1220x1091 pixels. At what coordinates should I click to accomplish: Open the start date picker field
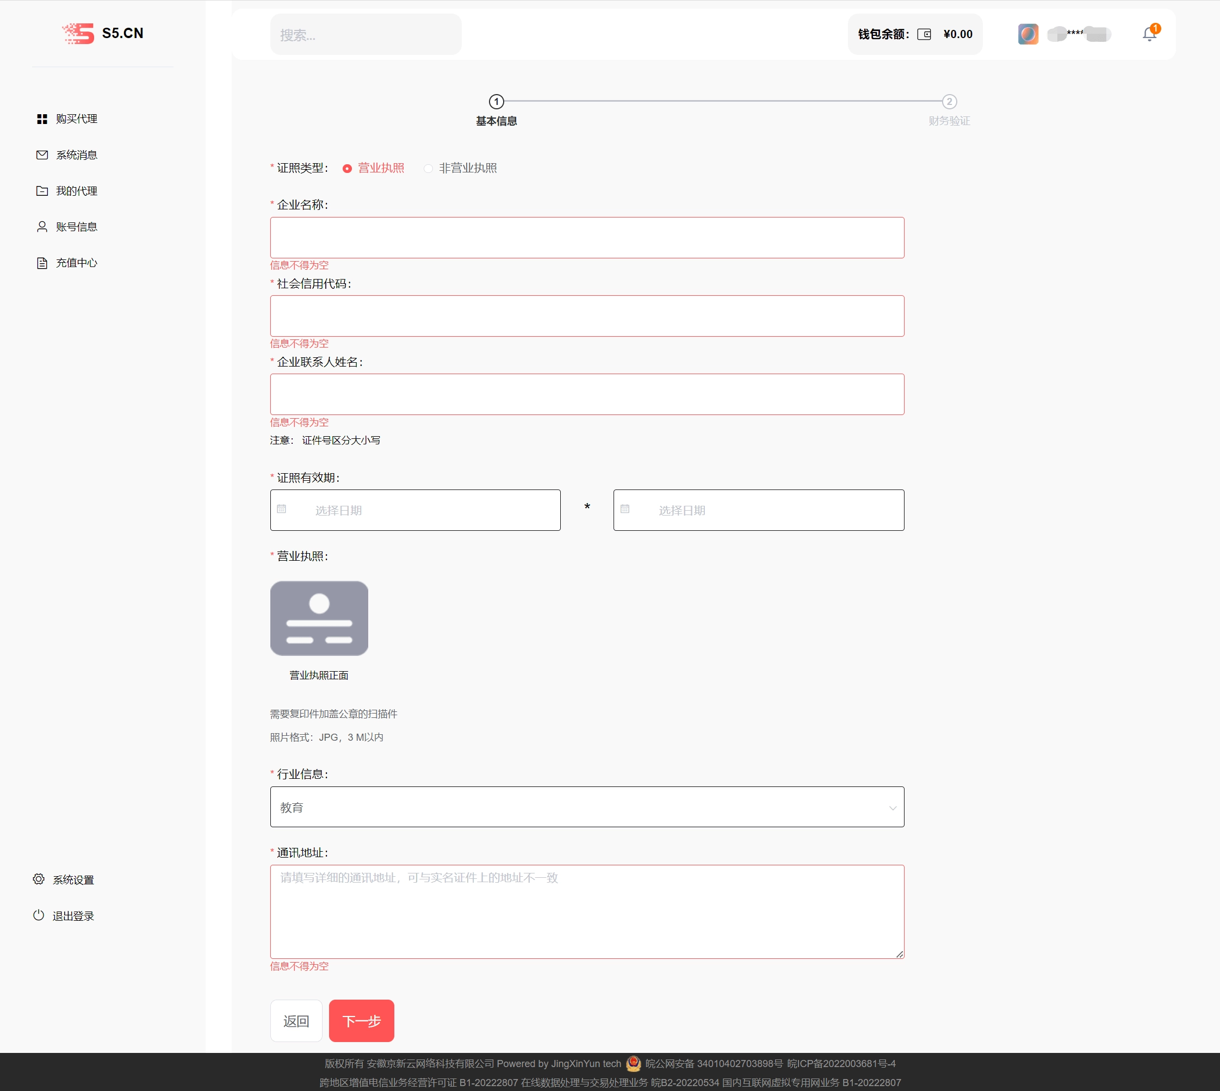tap(415, 510)
